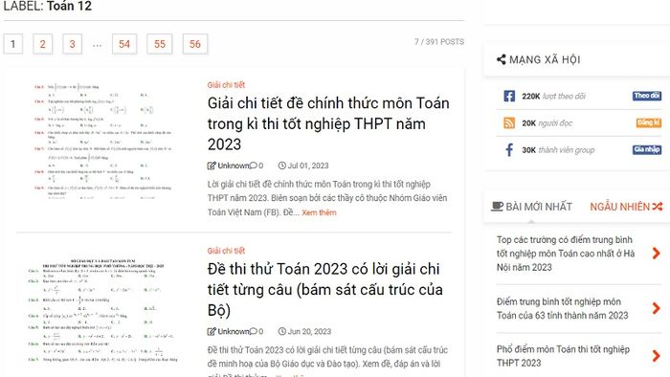Click the Đăng kí subscribe button
This screenshot has width=670, height=377.
click(x=649, y=122)
